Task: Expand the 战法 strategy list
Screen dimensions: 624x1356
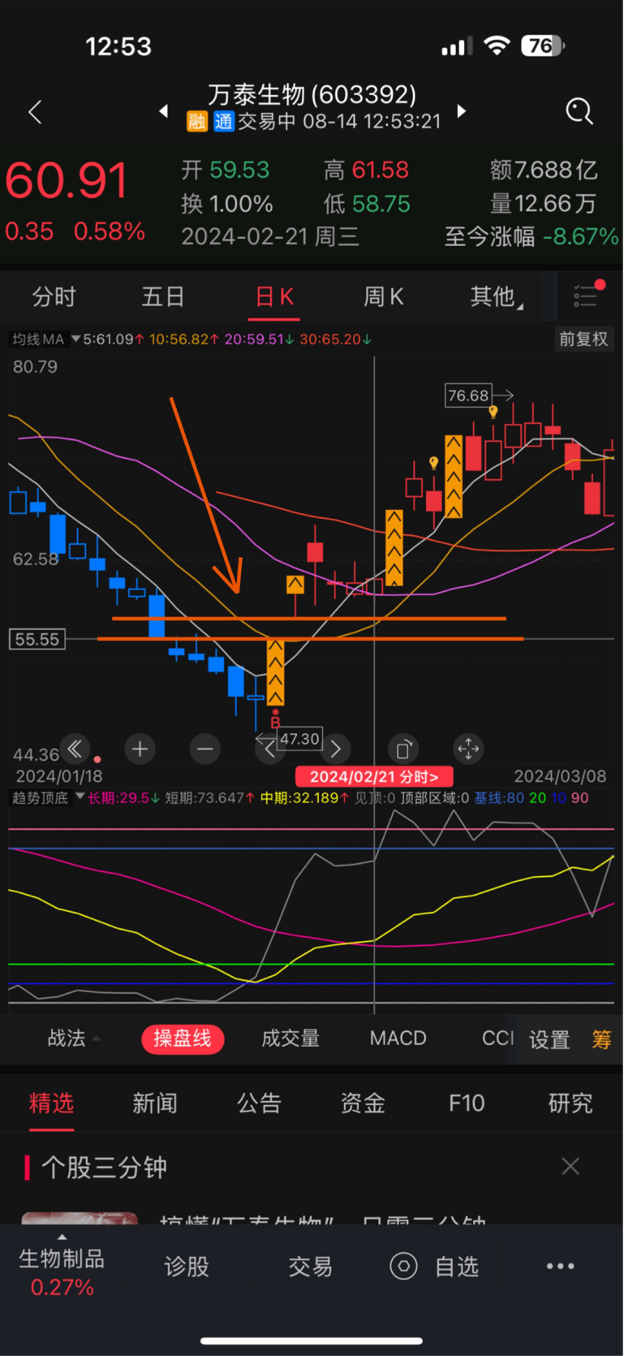Action: 73,1039
